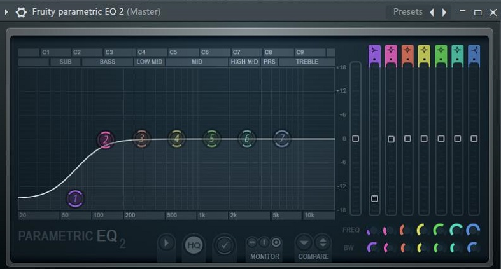Expand the plugin menu arrow at title bar left
501x269 pixels.
[6, 12]
